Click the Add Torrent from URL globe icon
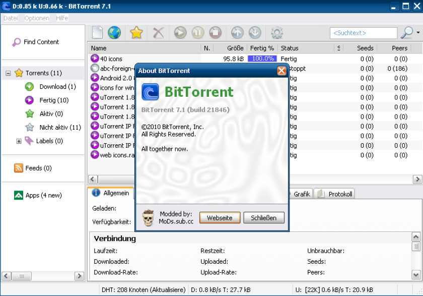423x296 pixels. point(114,33)
